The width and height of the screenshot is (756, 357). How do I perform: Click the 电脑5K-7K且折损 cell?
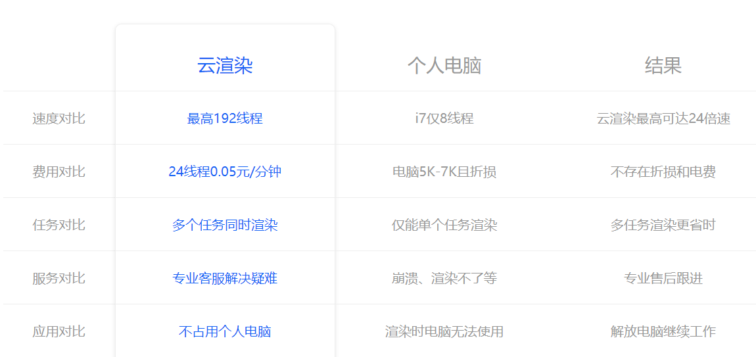444,171
